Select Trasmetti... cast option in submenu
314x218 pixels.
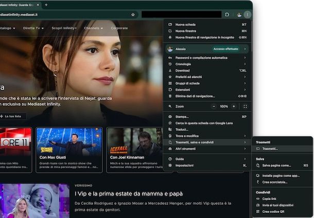pyautogui.click(x=282, y=149)
